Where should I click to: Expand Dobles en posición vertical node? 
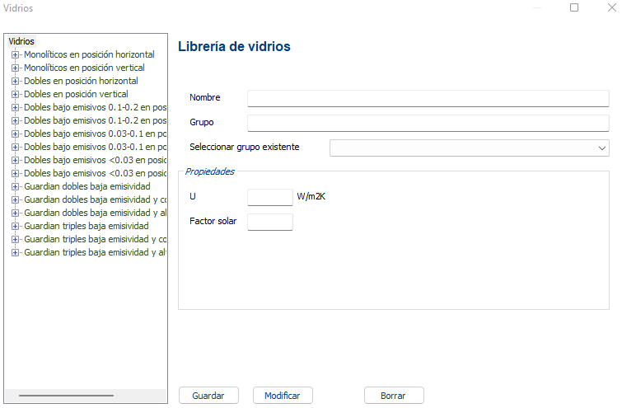(x=15, y=94)
